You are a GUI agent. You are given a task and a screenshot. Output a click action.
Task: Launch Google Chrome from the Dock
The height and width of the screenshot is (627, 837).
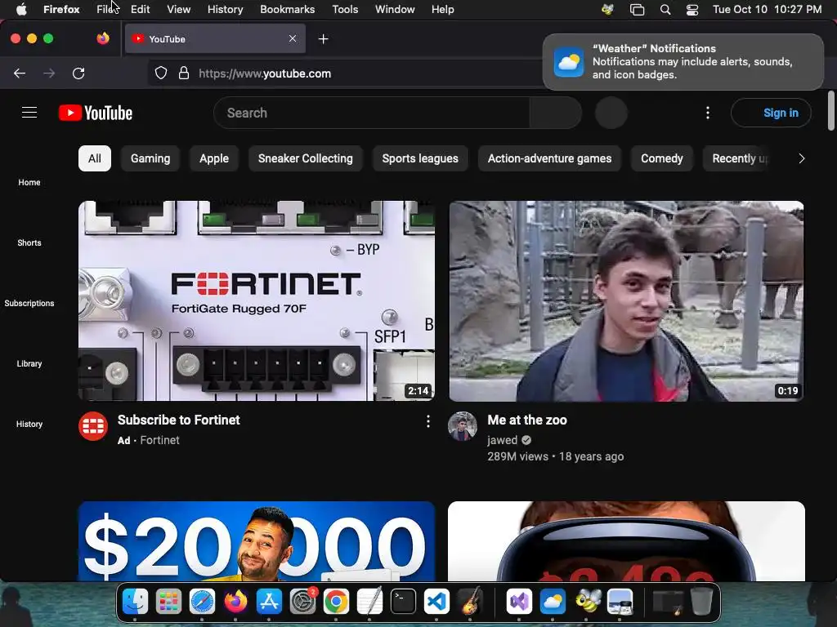tap(336, 602)
